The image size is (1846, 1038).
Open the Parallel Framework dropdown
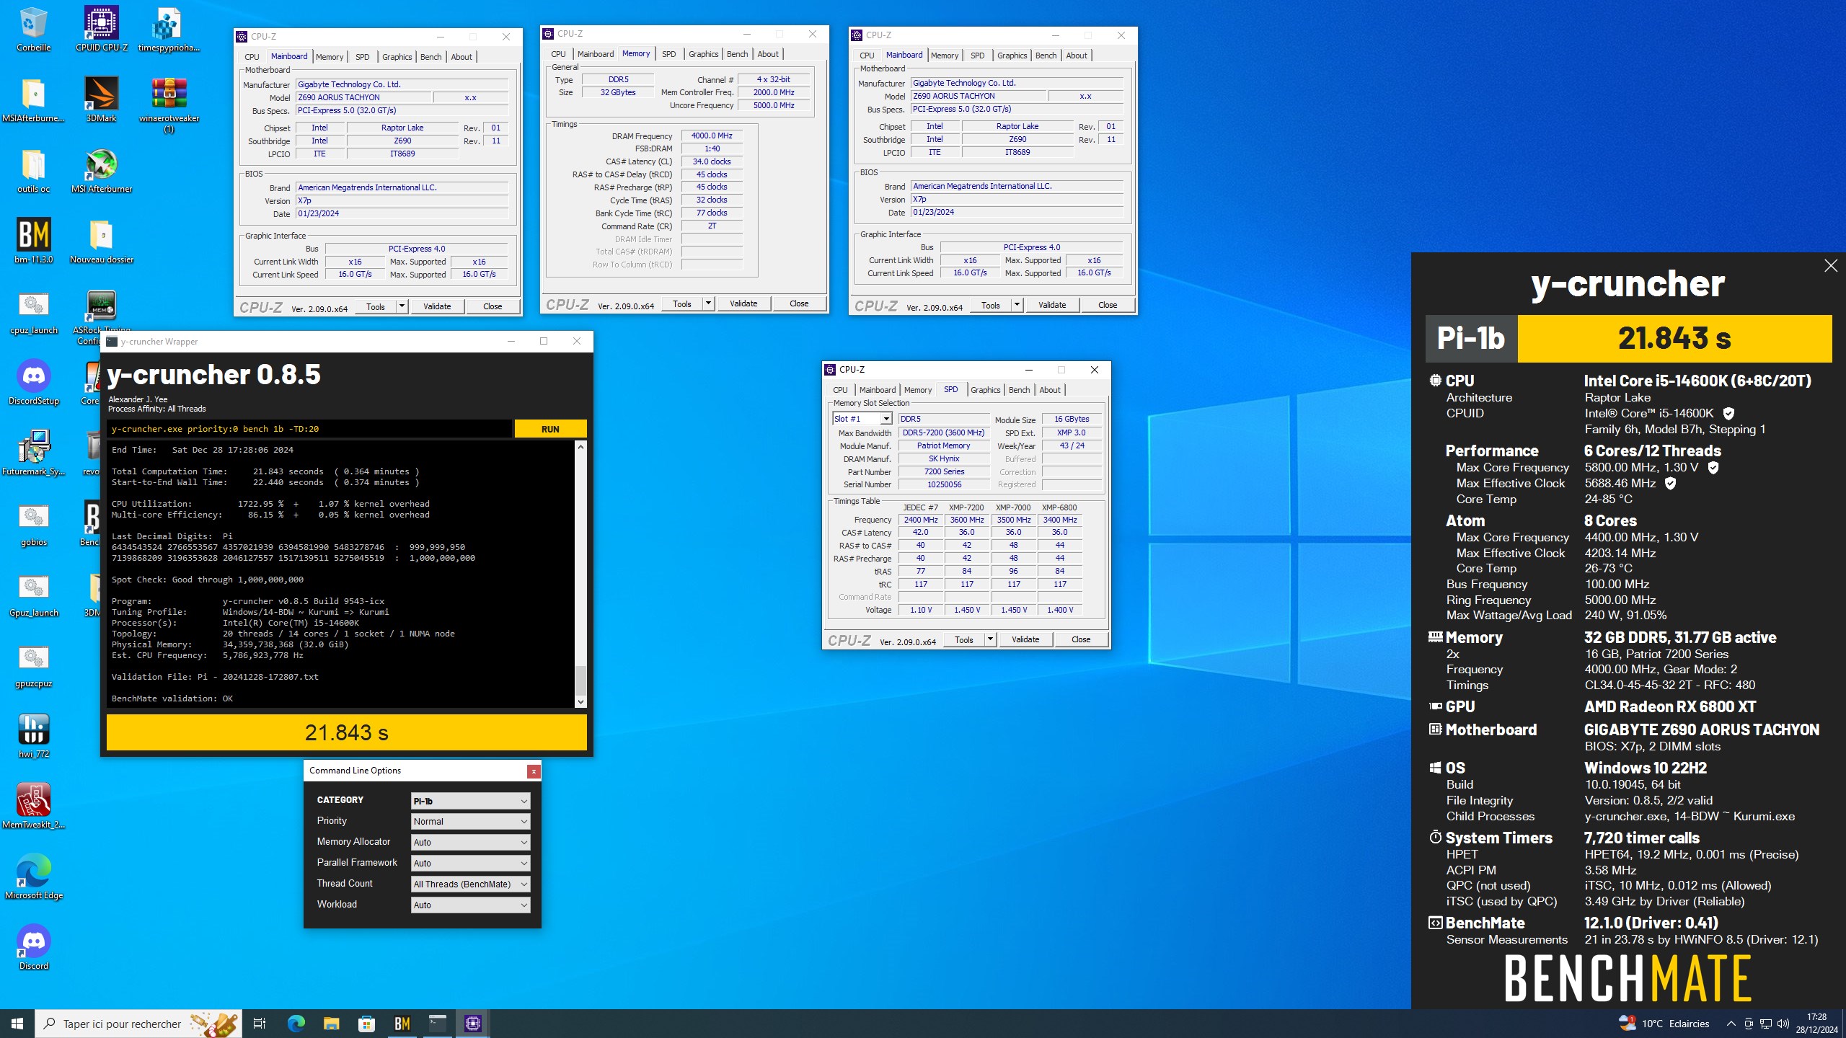pos(470,864)
